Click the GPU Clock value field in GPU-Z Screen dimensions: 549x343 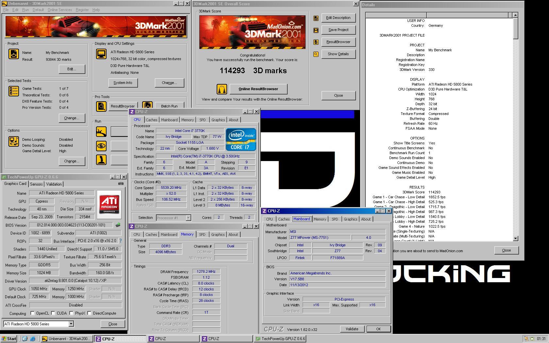[x=39, y=289]
